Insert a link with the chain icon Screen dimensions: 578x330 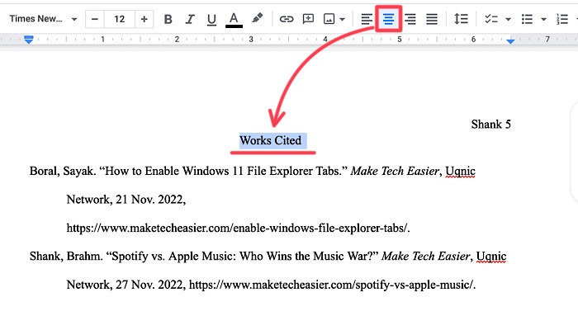tap(286, 19)
